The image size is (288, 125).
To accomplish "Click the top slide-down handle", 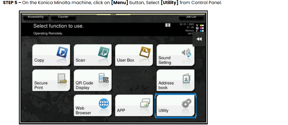I will [113, 14].
